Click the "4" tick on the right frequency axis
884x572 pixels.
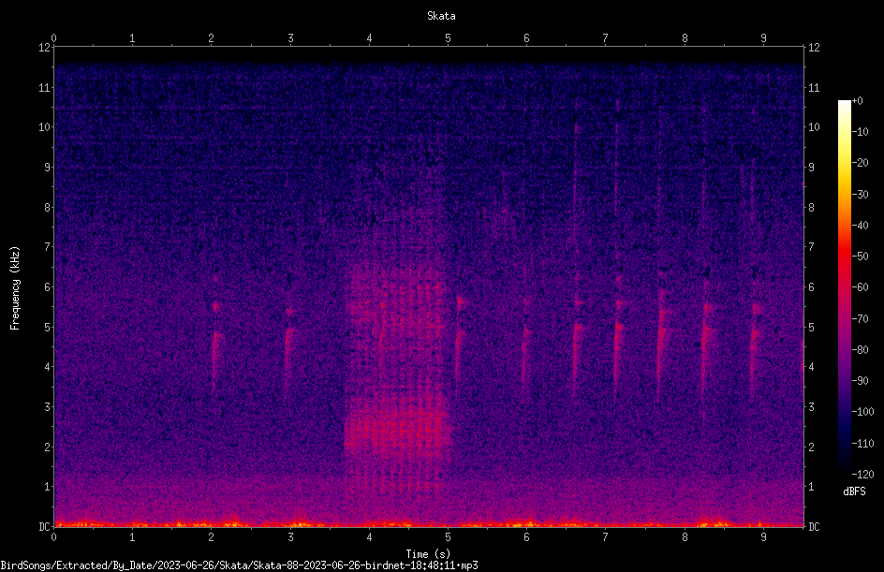[811, 367]
